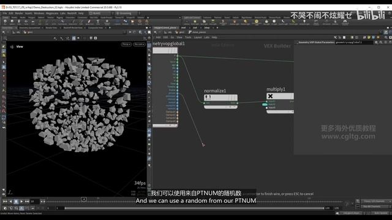Add a Sky Light from the shelf
This screenshot has width=392, height=220.
pos(266,22)
